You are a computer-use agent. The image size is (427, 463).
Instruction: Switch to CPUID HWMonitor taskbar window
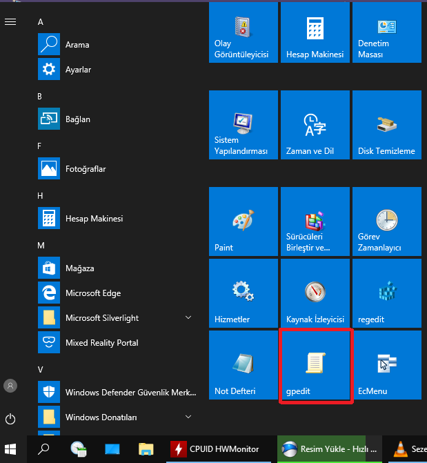pos(219,449)
